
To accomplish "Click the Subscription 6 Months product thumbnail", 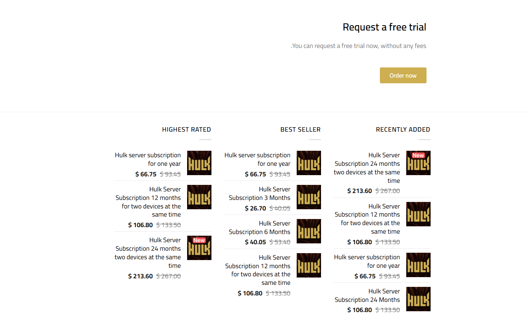I will pos(308,231).
